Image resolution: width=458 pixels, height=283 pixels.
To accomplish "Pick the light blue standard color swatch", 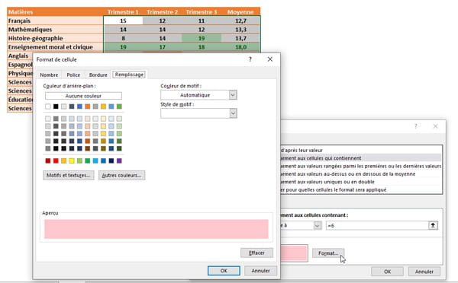I will coord(95,161).
